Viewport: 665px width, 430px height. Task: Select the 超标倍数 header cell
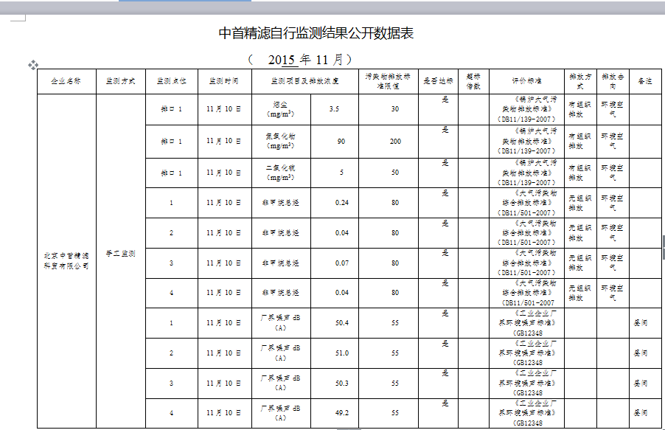tap(473, 81)
